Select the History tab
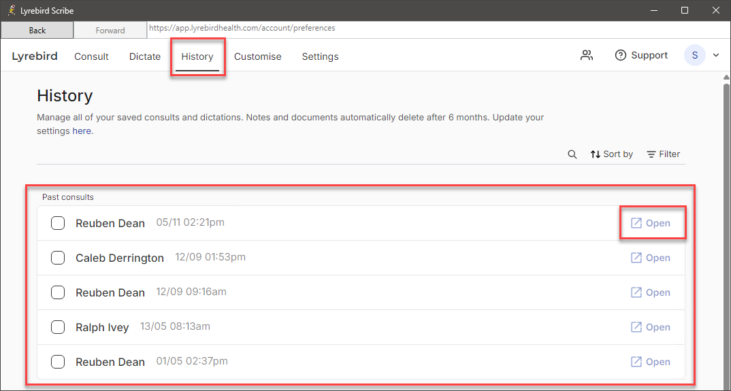Screen dimensions: 731x391 pyautogui.click(x=197, y=56)
